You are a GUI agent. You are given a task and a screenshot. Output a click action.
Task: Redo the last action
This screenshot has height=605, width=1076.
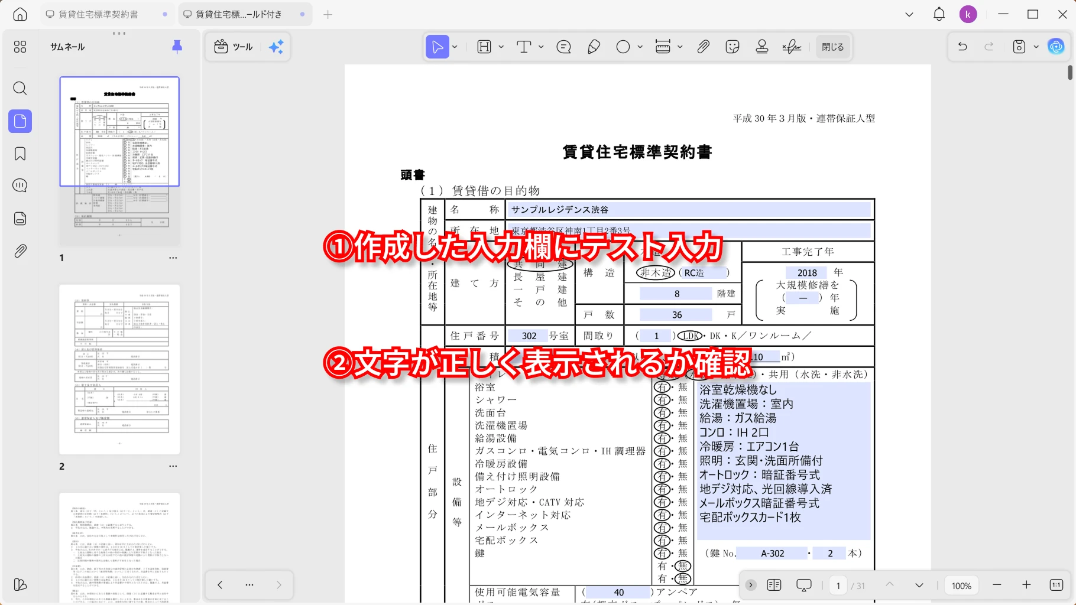coord(989,47)
